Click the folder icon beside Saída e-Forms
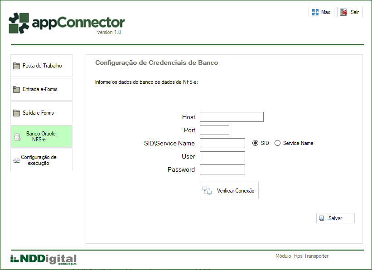372x270 pixels. coord(17,113)
